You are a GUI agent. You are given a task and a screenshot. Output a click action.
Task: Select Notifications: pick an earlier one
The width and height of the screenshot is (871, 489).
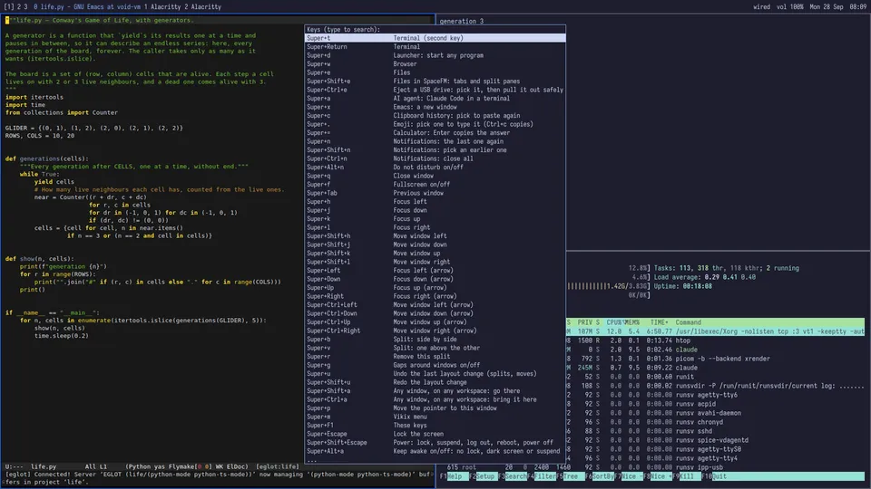(x=435, y=149)
